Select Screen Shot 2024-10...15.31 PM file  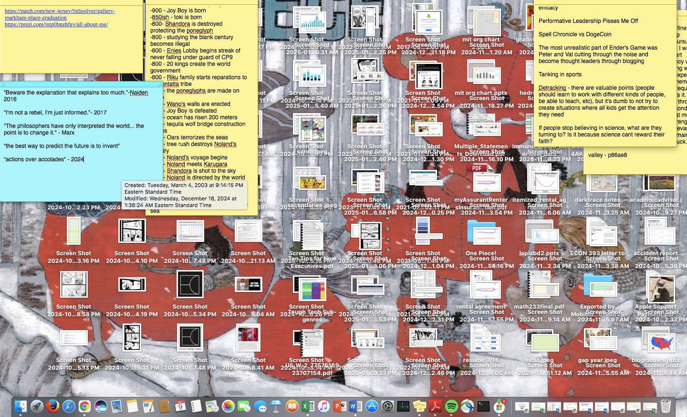pos(132,347)
